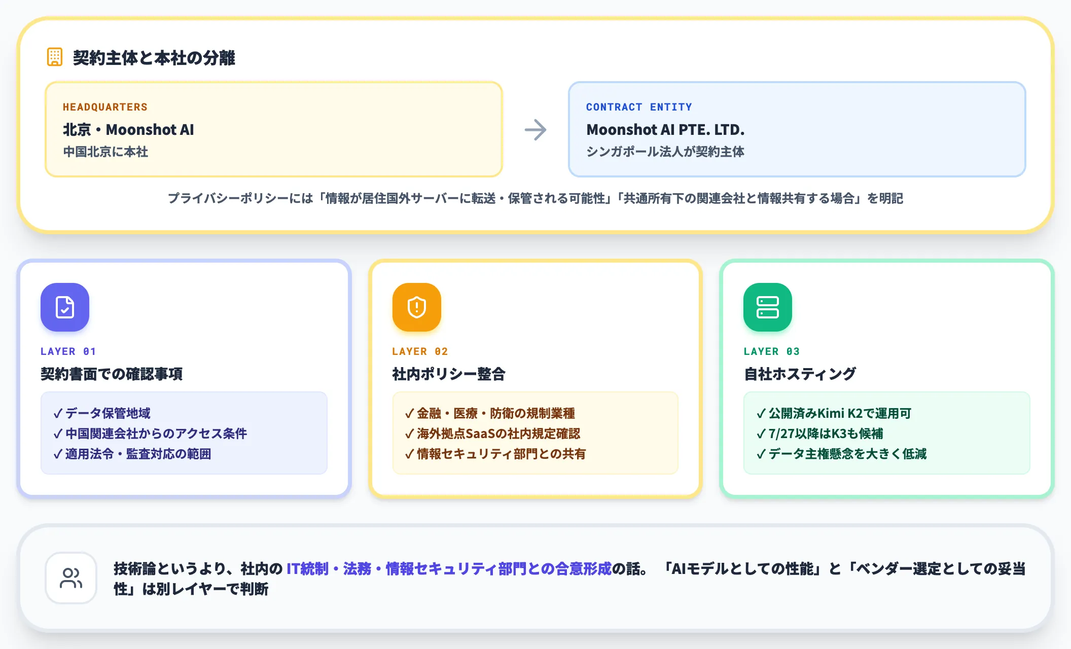Click the phrase 性」は別レイヤーで判断
This screenshot has width=1071, height=649.
(x=191, y=589)
